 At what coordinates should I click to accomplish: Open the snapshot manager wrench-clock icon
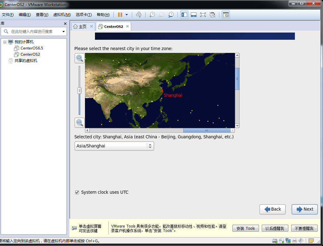[171, 15]
